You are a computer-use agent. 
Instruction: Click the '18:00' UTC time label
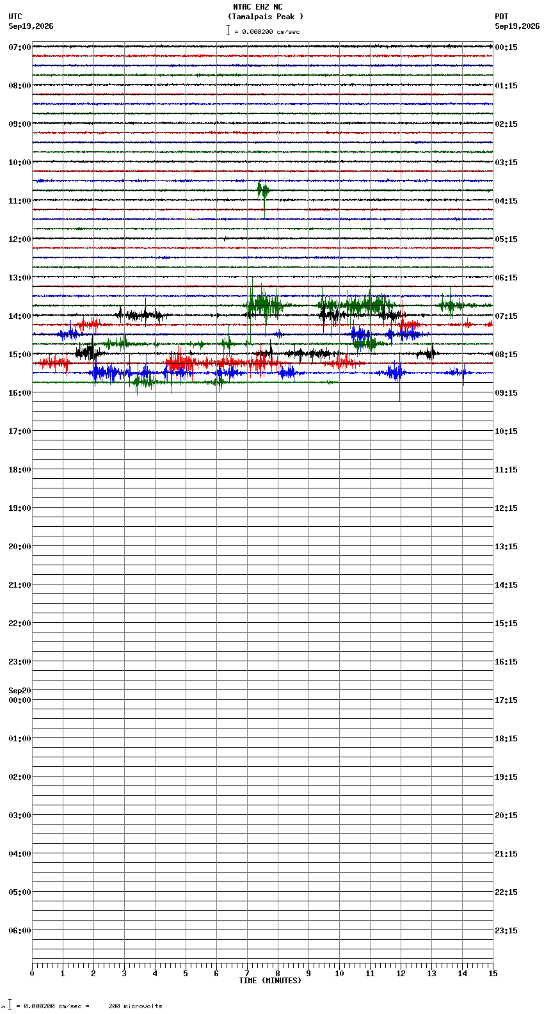20,470
